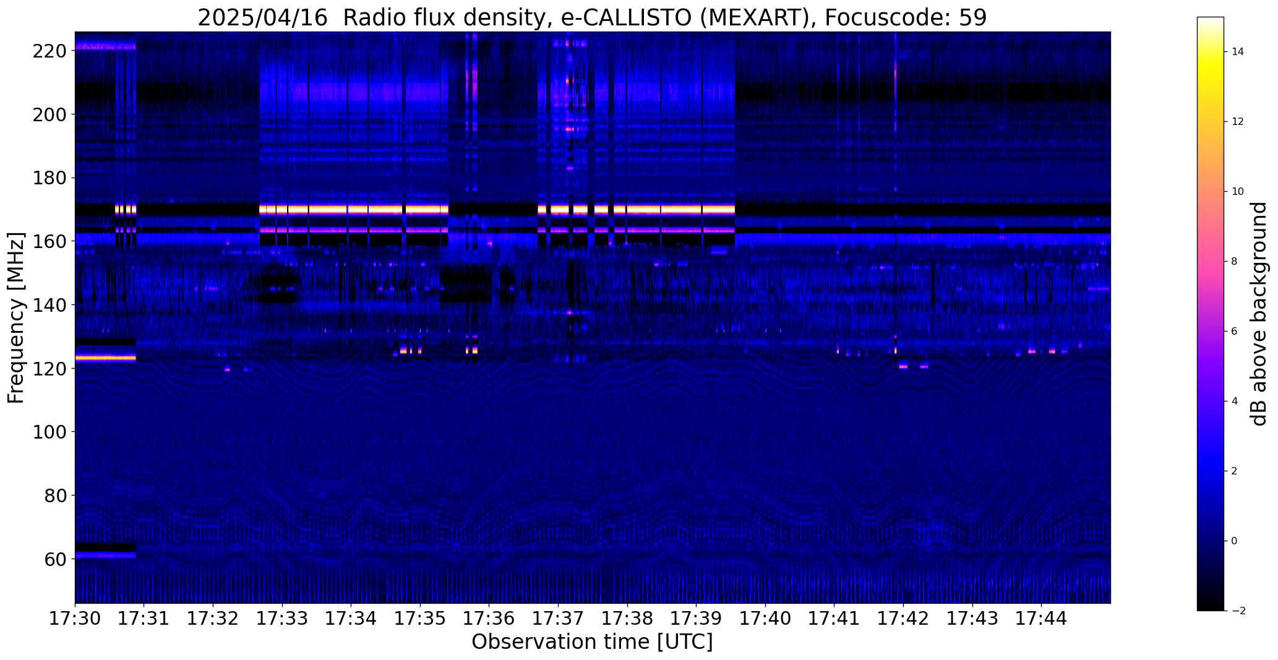
Task: Click the dB colorbar gradient strip
Action: pos(1211,314)
